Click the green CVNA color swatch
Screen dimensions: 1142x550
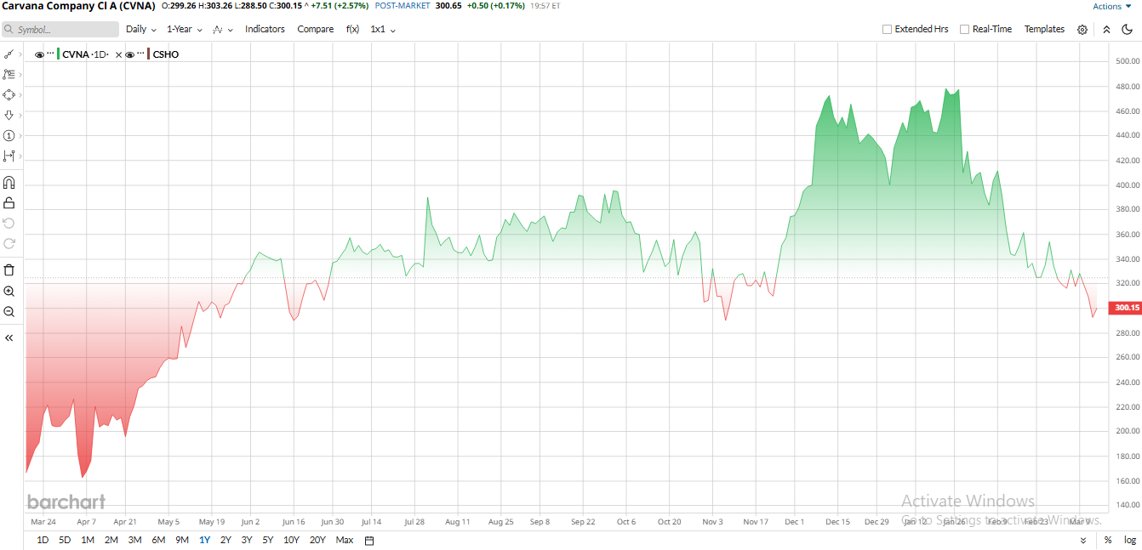59,54
